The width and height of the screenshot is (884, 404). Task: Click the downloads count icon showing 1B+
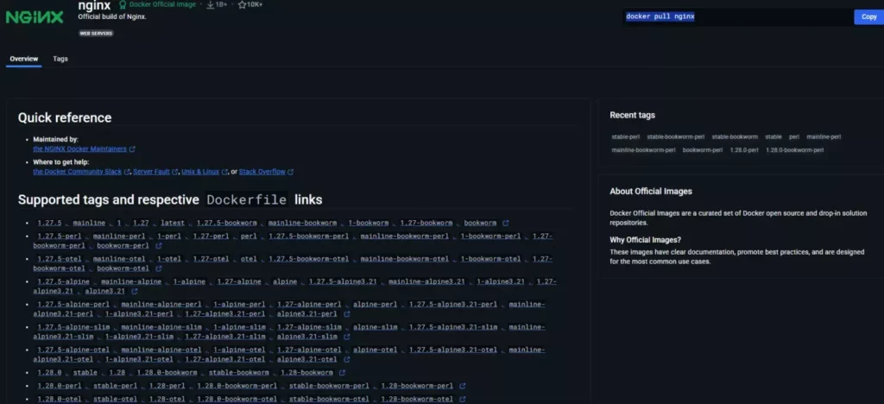pyautogui.click(x=211, y=4)
